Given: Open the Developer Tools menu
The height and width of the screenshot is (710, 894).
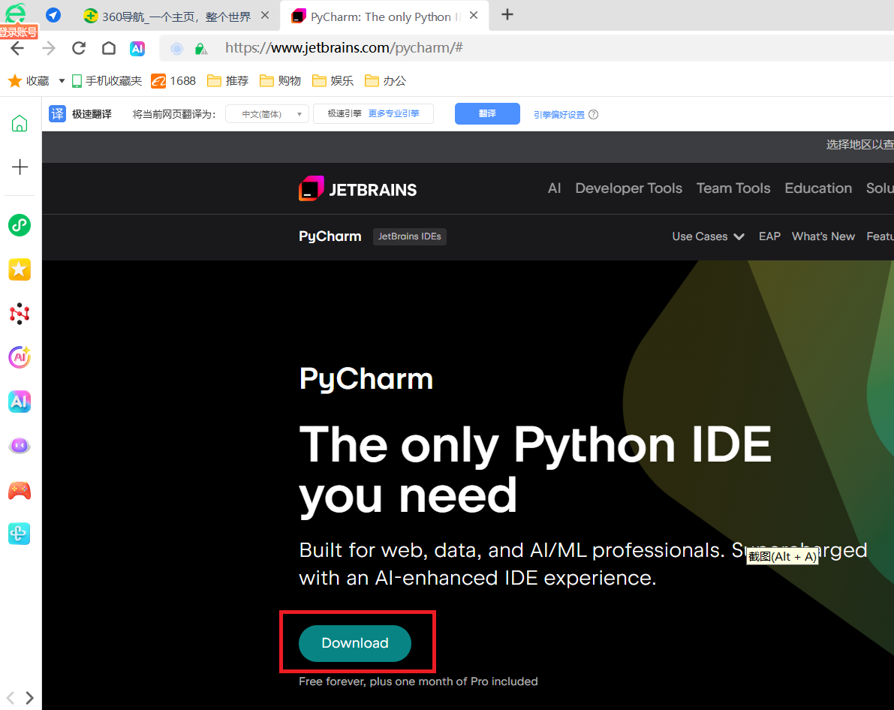Looking at the screenshot, I should point(628,188).
